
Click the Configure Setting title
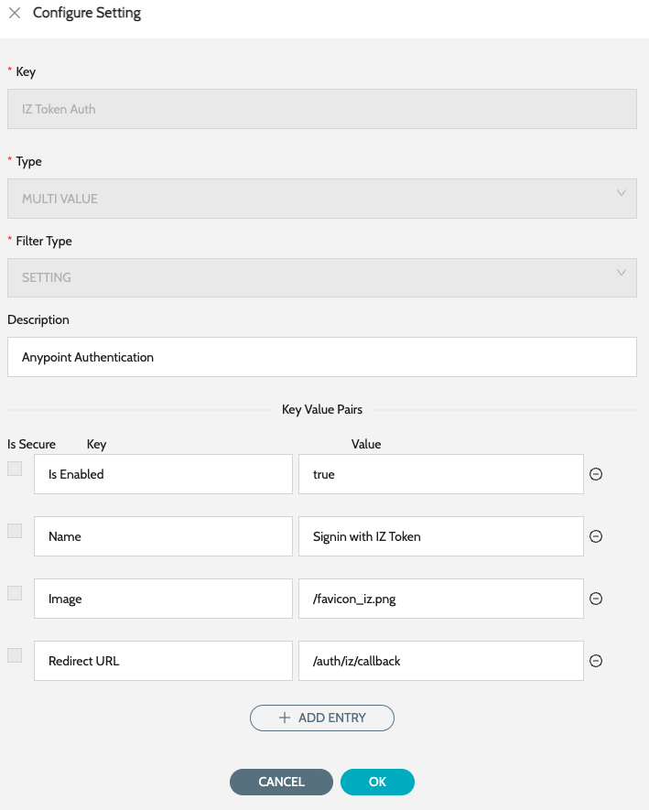pyautogui.click(x=87, y=13)
